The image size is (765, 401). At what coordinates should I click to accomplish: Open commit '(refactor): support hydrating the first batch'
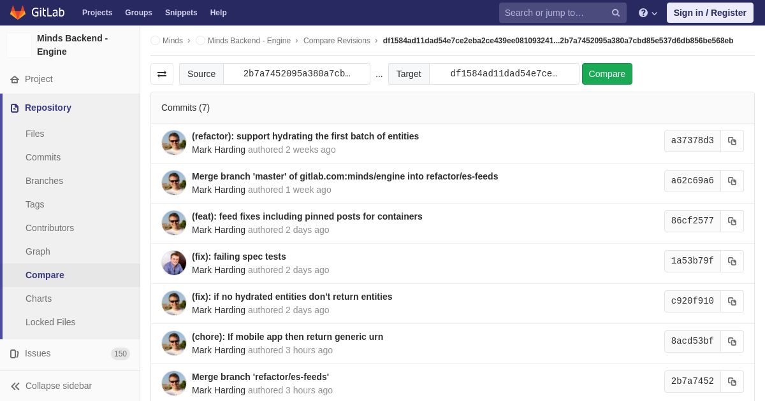(x=305, y=136)
